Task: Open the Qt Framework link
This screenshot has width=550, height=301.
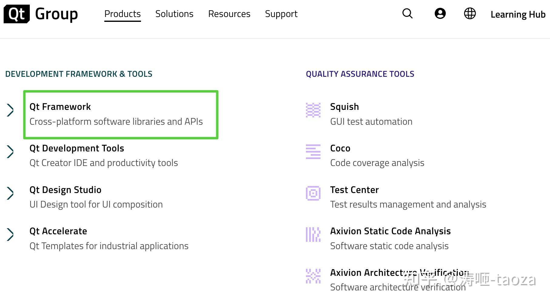Action: pos(60,107)
